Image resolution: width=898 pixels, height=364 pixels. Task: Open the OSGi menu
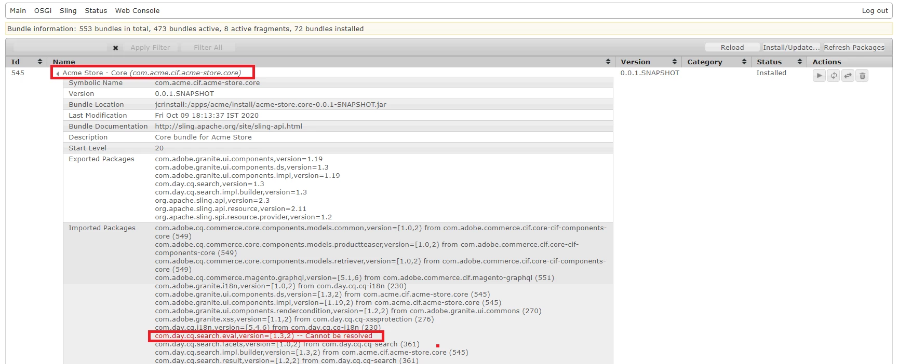pyautogui.click(x=43, y=10)
